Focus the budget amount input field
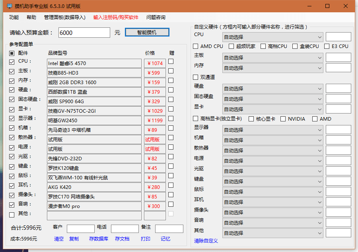The height and width of the screenshot is (252, 358). [x=84, y=33]
